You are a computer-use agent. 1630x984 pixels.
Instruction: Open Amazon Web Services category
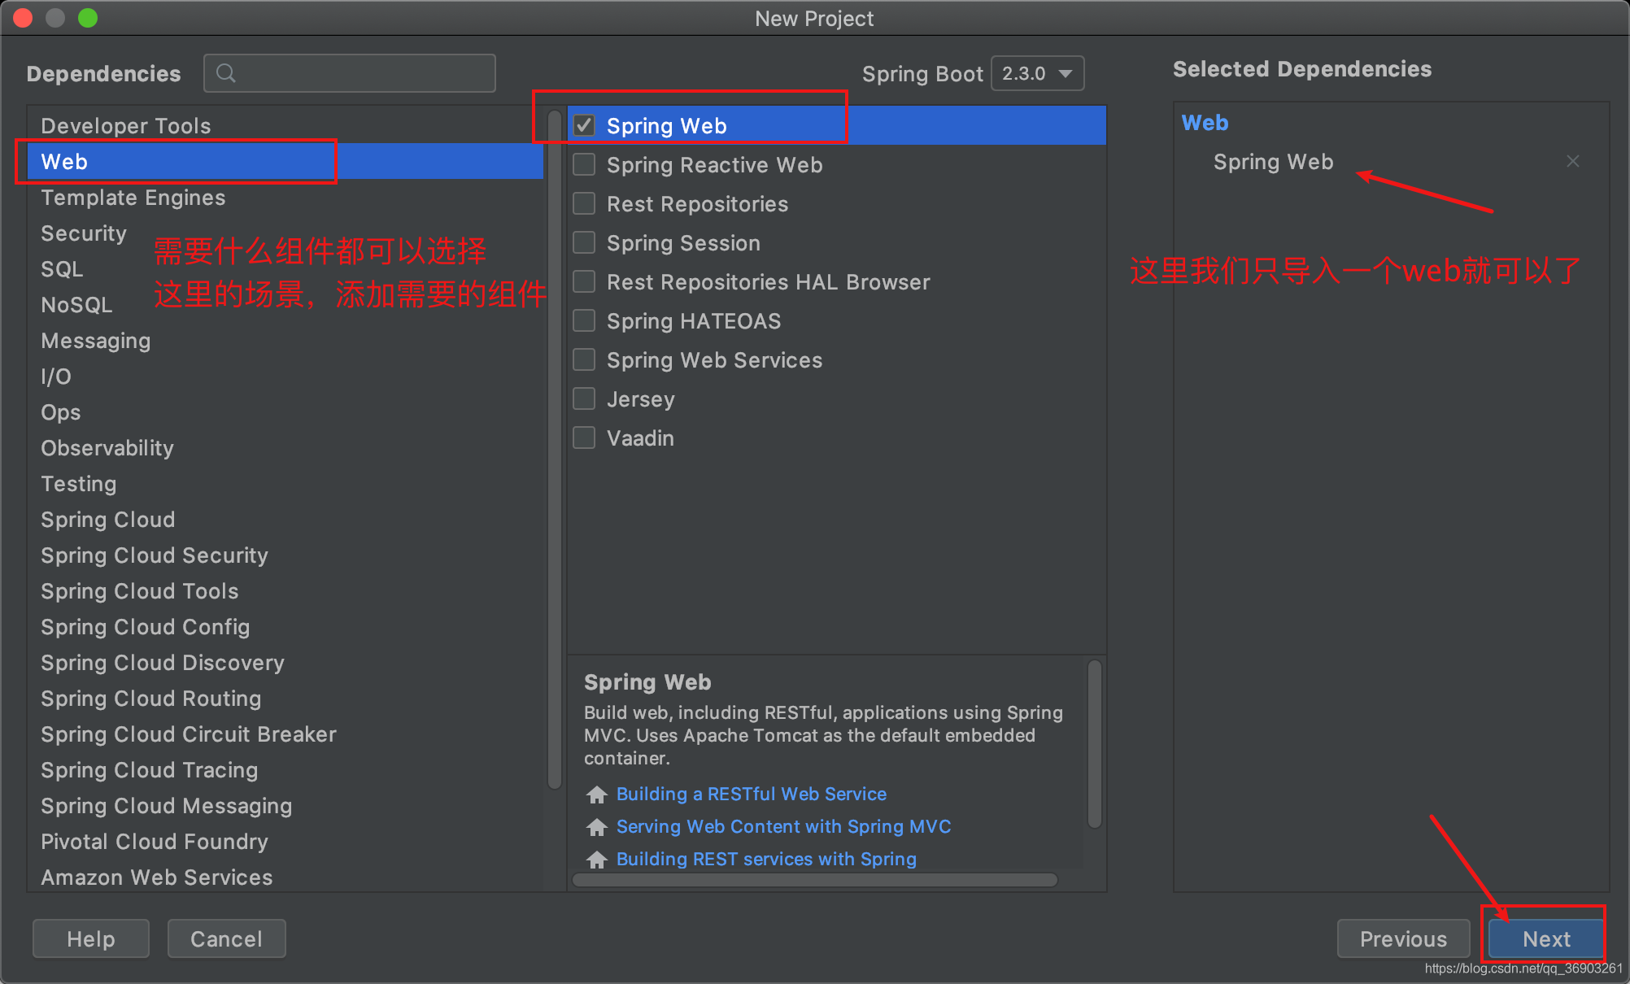coord(285,877)
